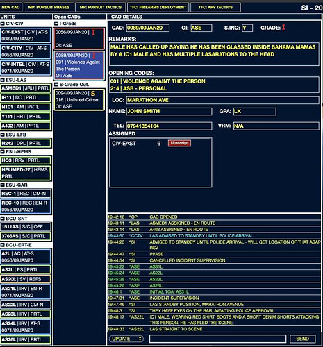Click the NEW CAD button
Viewport: 323px width, 347px height.
click(10, 7)
